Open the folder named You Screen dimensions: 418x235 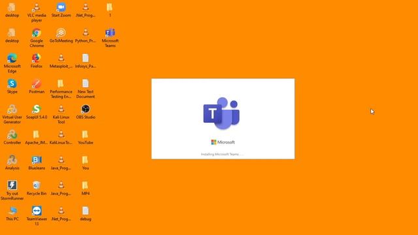86,163
